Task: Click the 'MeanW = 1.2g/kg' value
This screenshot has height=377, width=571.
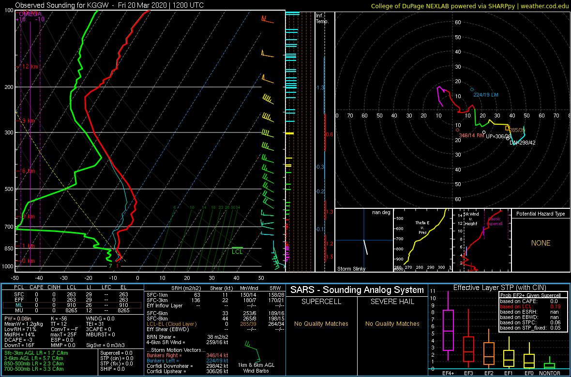Action: tap(23, 324)
